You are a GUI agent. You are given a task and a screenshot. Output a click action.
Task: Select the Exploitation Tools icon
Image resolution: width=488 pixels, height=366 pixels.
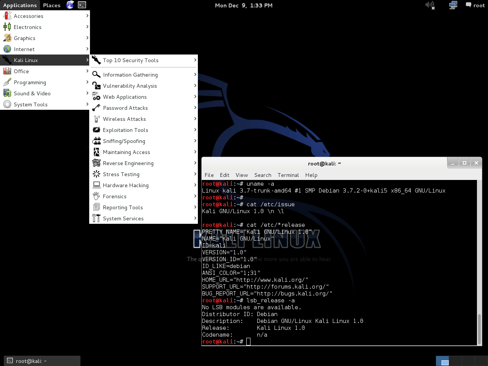point(96,130)
